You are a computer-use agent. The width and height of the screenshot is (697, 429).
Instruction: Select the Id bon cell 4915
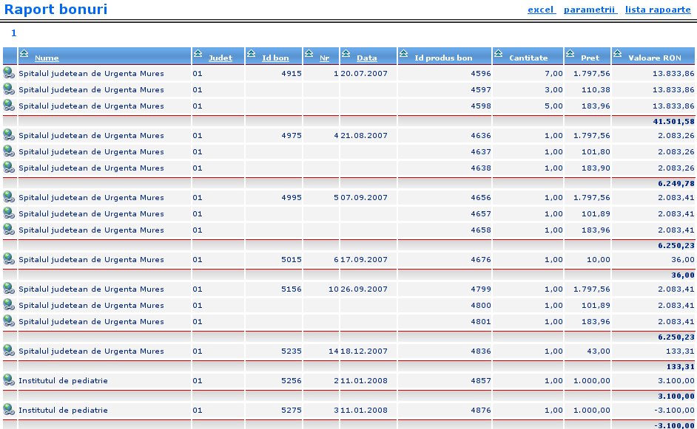click(292, 74)
